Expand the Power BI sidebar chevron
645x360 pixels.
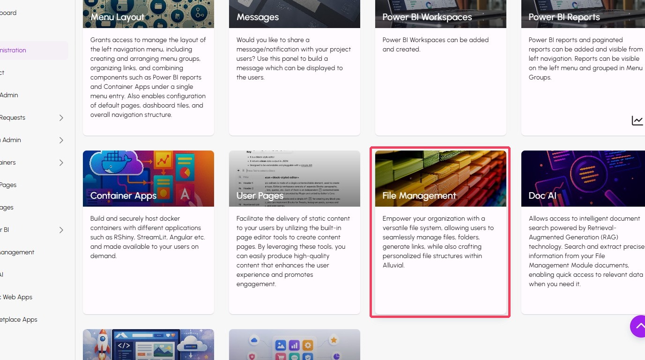(61, 230)
